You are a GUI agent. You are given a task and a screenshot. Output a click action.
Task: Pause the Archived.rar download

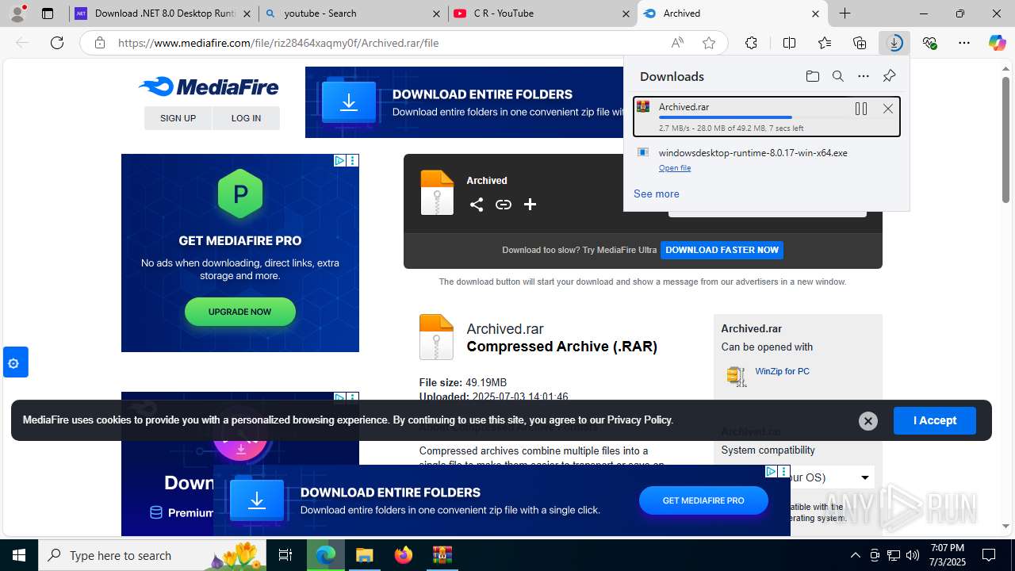click(861, 109)
